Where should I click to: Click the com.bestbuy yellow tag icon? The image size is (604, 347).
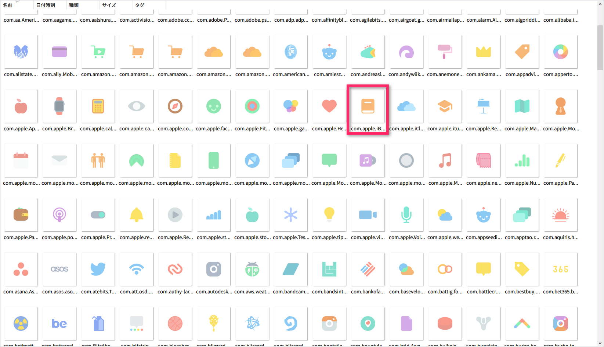[x=522, y=269]
